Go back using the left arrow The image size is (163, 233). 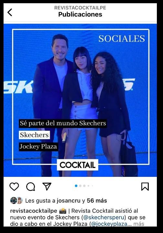10,12
